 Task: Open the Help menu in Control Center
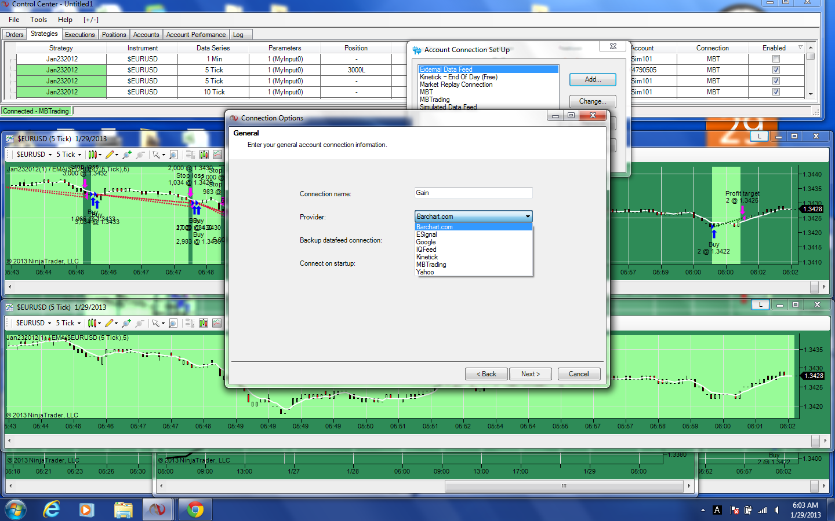(x=65, y=20)
